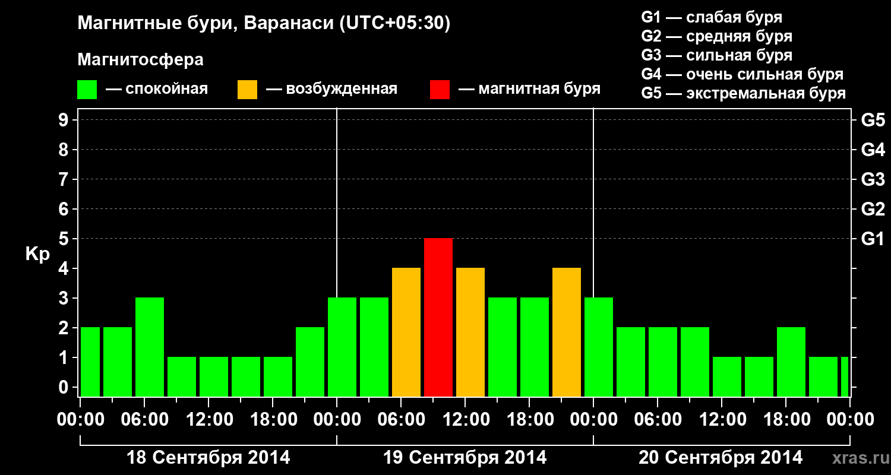This screenshot has width=891, height=475.
Task: Click the 'Kp' axis title
Action: pyautogui.click(x=37, y=254)
